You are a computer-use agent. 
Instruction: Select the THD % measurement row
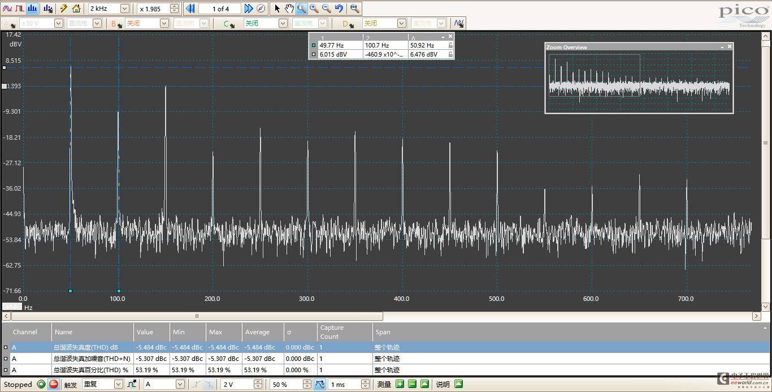coord(386,370)
